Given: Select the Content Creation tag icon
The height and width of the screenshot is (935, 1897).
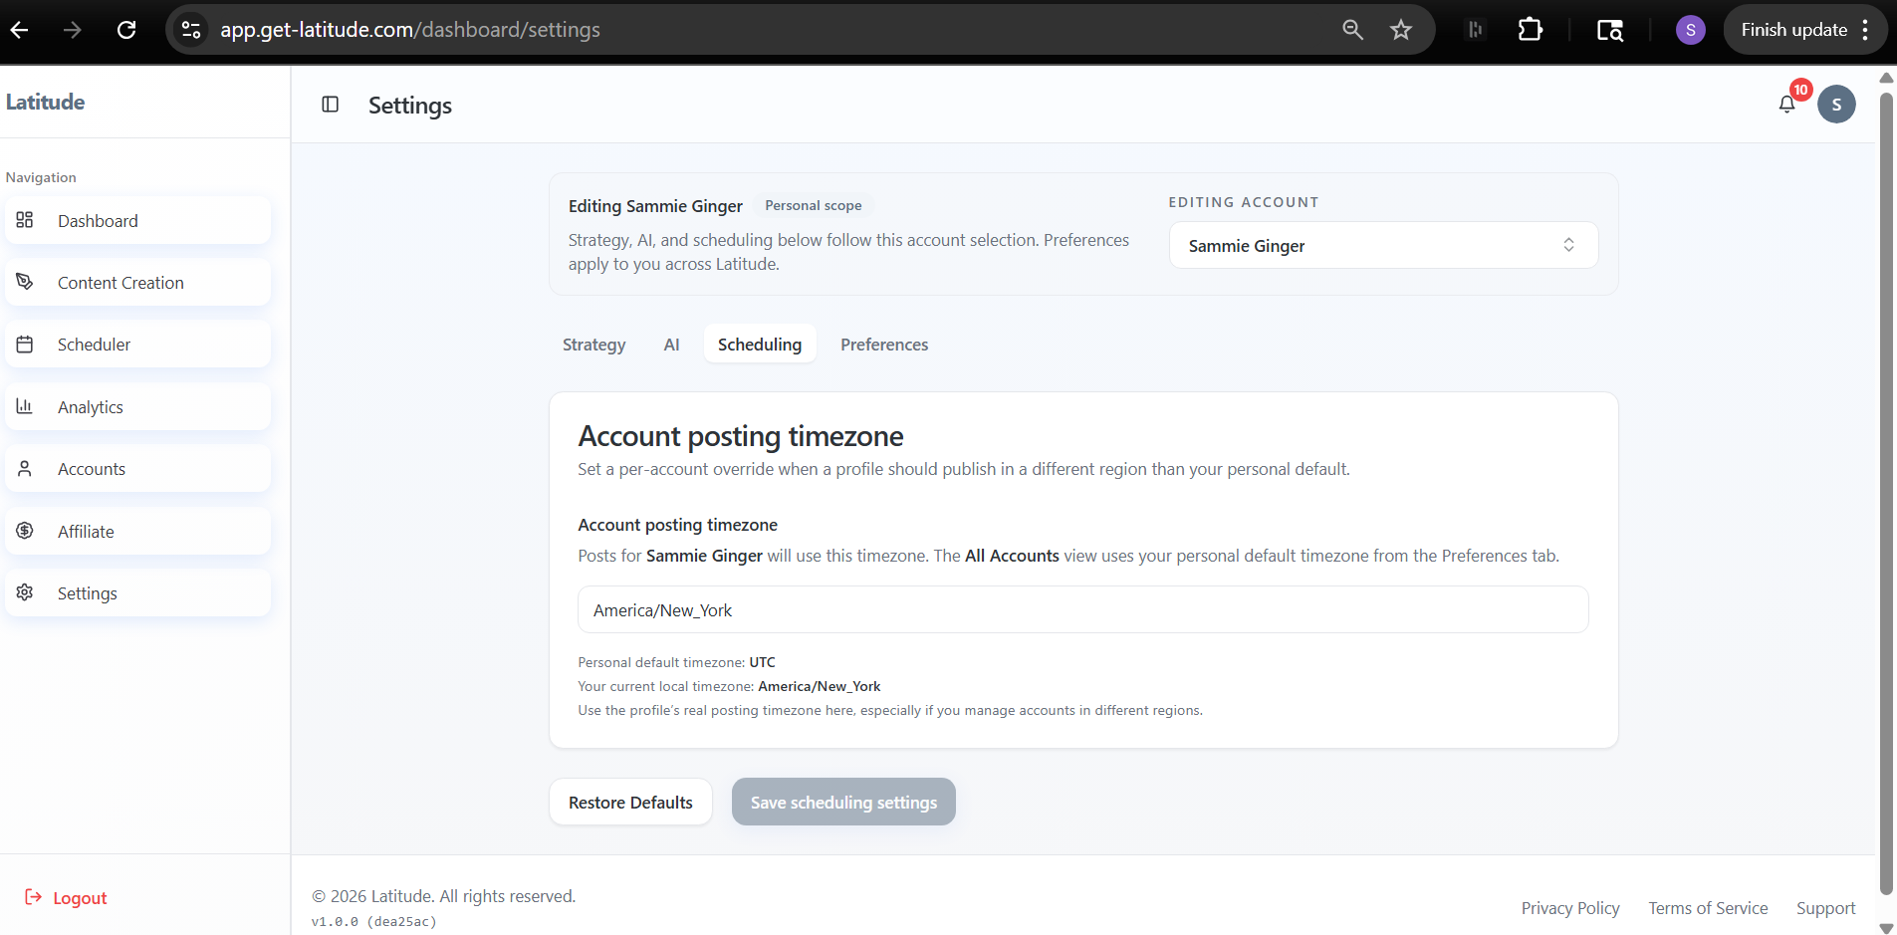Looking at the screenshot, I should (x=24, y=281).
